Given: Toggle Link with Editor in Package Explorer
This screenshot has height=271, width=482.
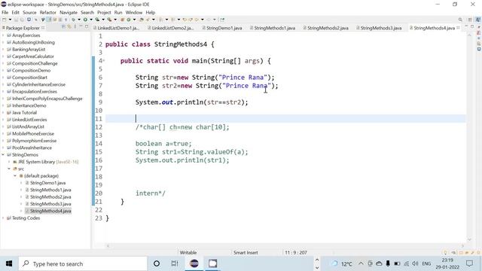Looking at the screenshot, I should tap(69, 27).
